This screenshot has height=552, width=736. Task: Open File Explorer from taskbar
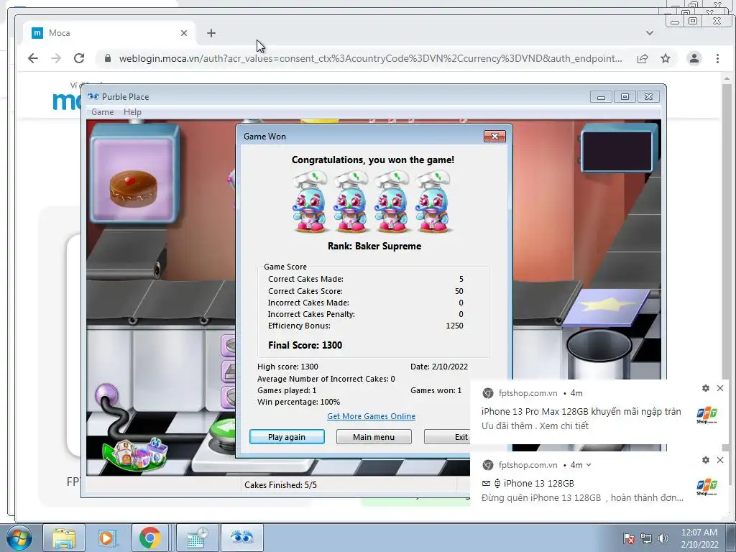(64, 538)
